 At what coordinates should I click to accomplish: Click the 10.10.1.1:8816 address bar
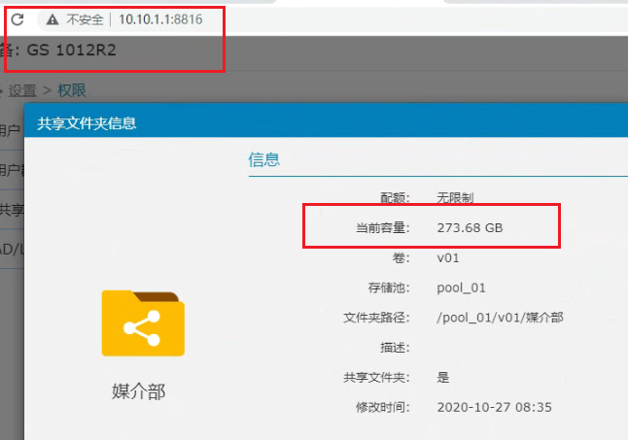[x=160, y=19]
